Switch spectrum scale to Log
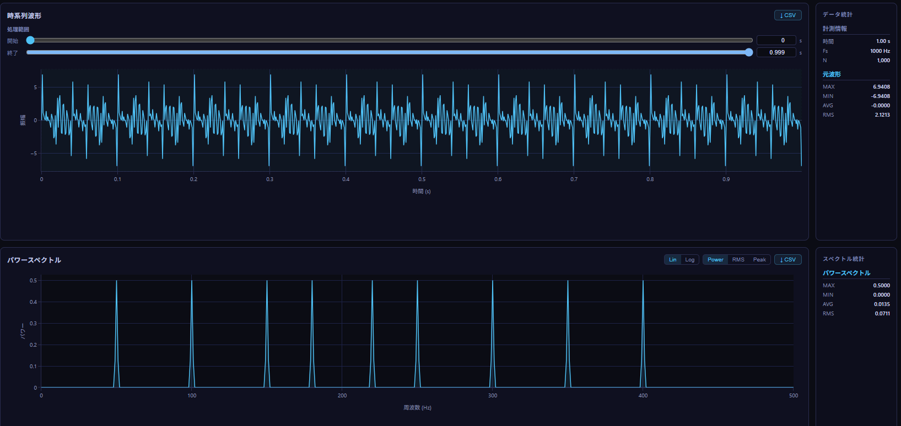 [690, 260]
